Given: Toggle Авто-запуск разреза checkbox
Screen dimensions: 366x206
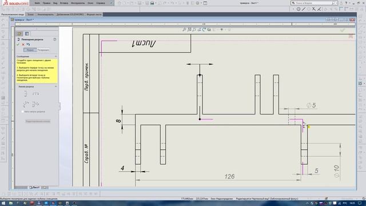Looking at the screenshot, I should [x=23, y=112].
